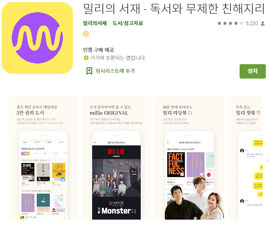Open developer page 밀리의서재 link
The image size is (269, 226).
tap(95, 23)
